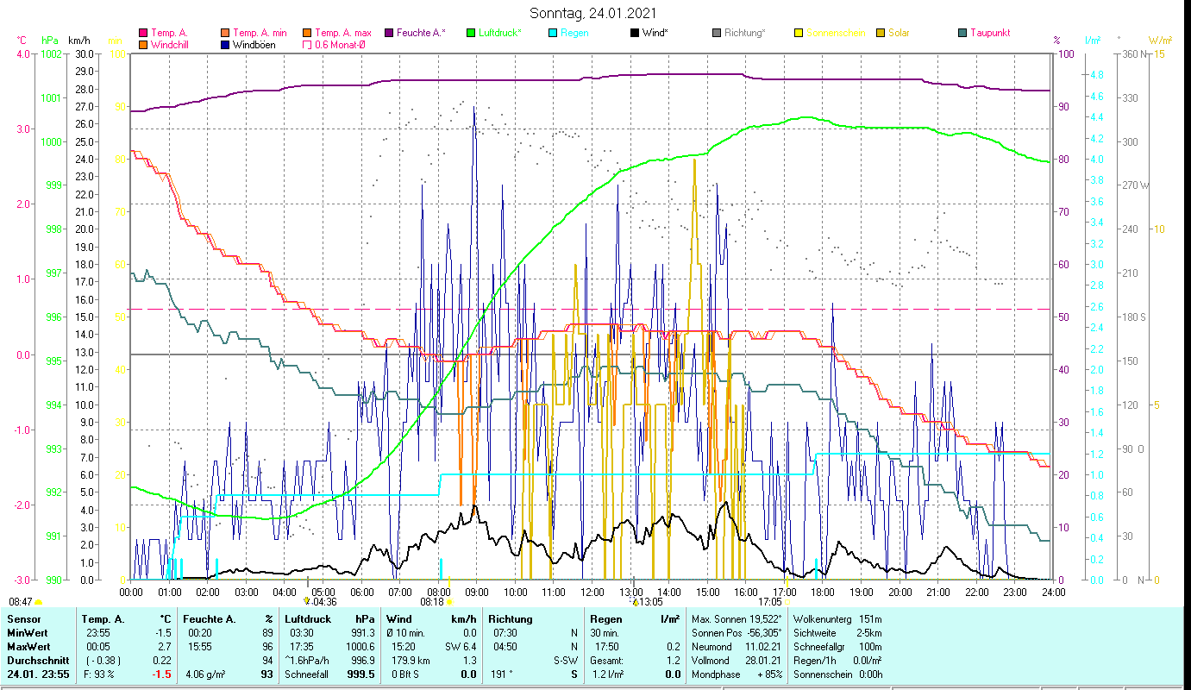Toggle the 0.6 Monat-Ø legend box

[x=307, y=44]
